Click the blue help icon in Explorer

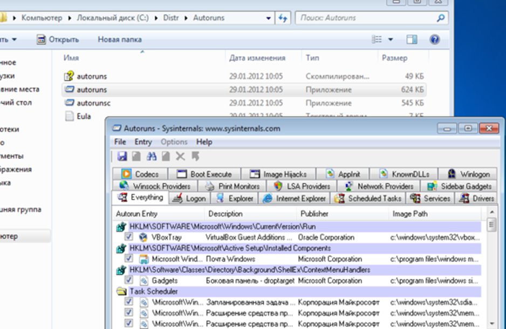(435, 39)
